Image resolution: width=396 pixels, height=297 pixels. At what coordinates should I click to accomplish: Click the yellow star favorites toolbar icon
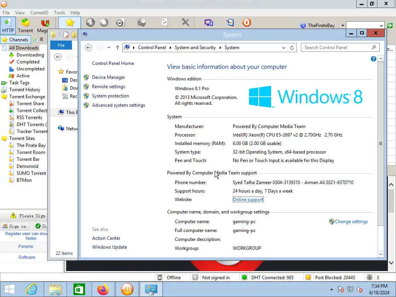click(x=70, y=23)
